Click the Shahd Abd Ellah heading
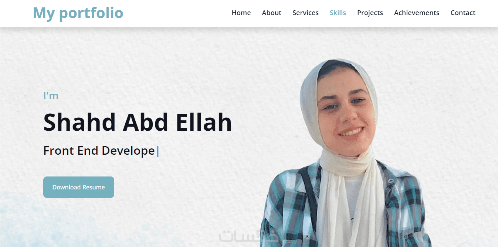The height and width of the screenshot is (247, 498). [138, 122]
